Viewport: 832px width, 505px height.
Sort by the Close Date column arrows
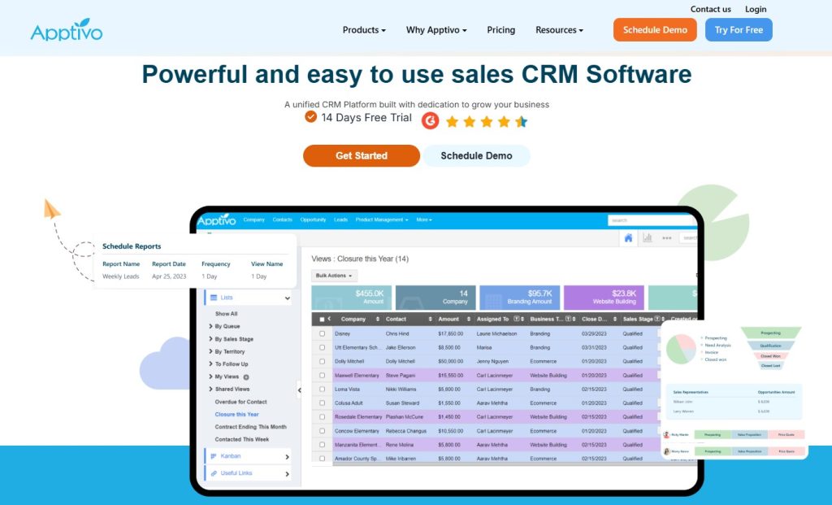[x=615, y=319]
